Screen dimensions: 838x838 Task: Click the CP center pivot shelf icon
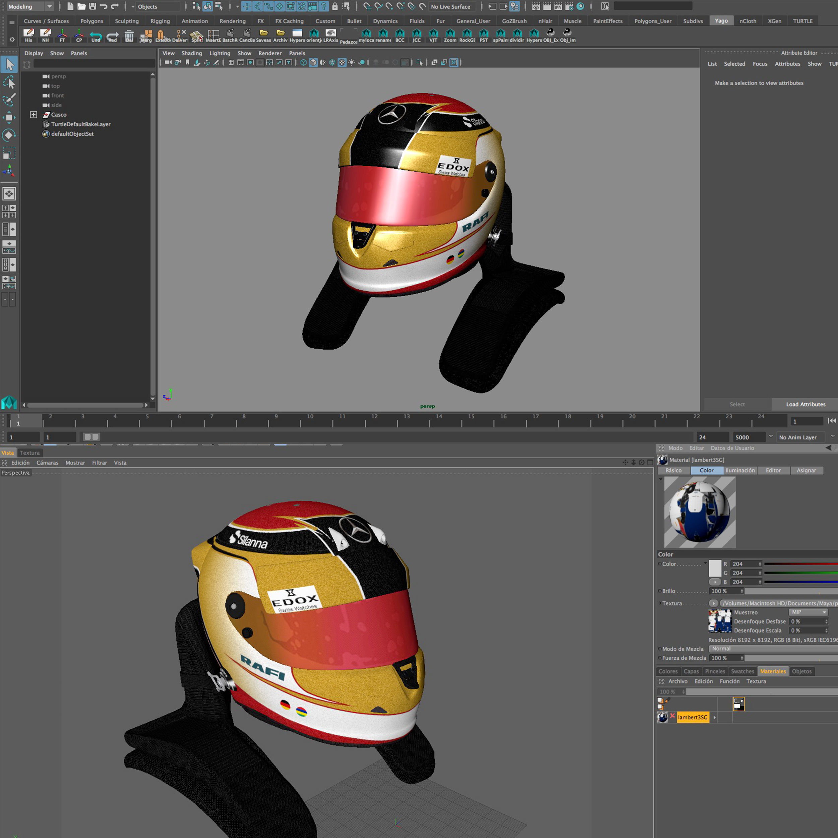[x=79, y=36]
